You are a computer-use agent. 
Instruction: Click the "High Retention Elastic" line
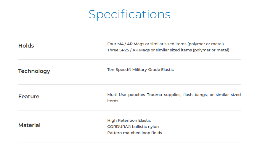[x=129, y=121]
